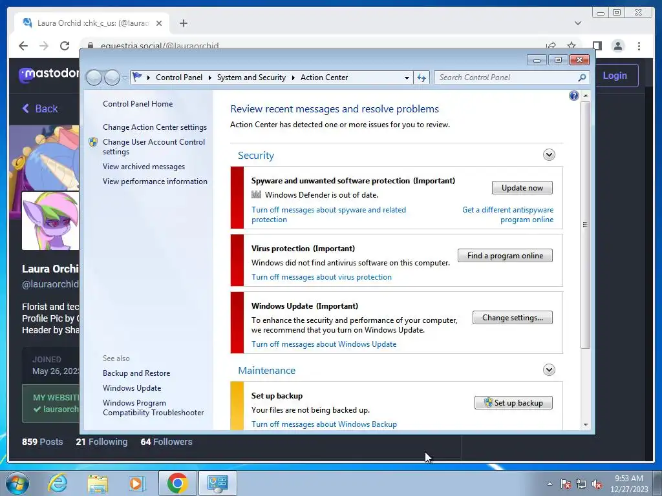Click the clock showing 9:53 AM
Image resolution: width=662 pixels, height=496 pixels.
point(628,479)
